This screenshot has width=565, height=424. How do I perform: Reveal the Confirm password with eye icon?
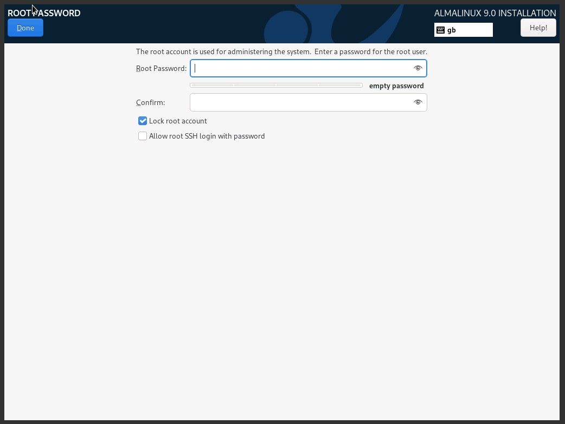tap(418, 102)
